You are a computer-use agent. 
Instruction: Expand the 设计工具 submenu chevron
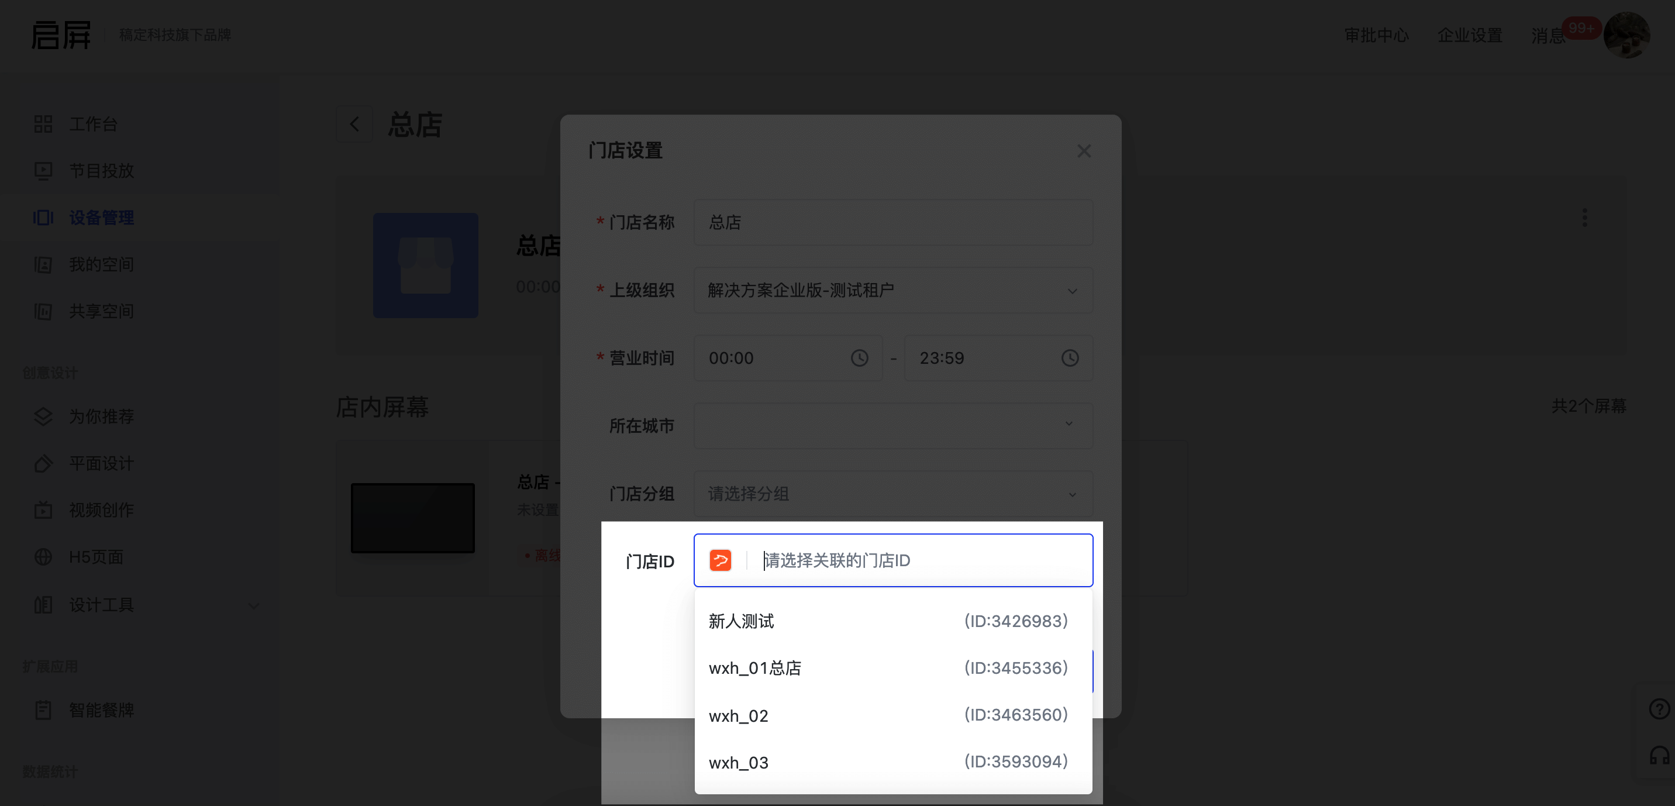(x=254, y=605)
